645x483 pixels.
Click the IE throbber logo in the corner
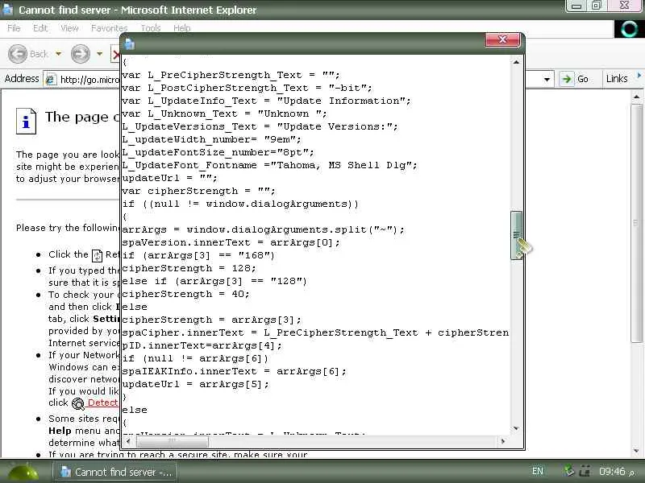tap(629, 29)
